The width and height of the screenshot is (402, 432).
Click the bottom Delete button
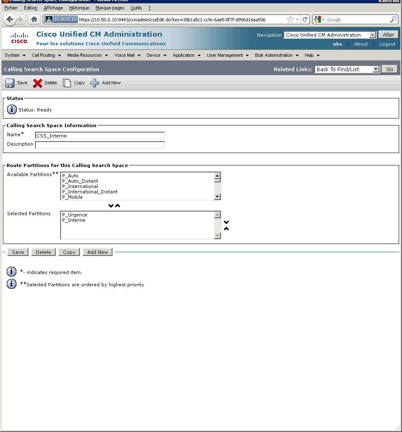pos(43,252)
